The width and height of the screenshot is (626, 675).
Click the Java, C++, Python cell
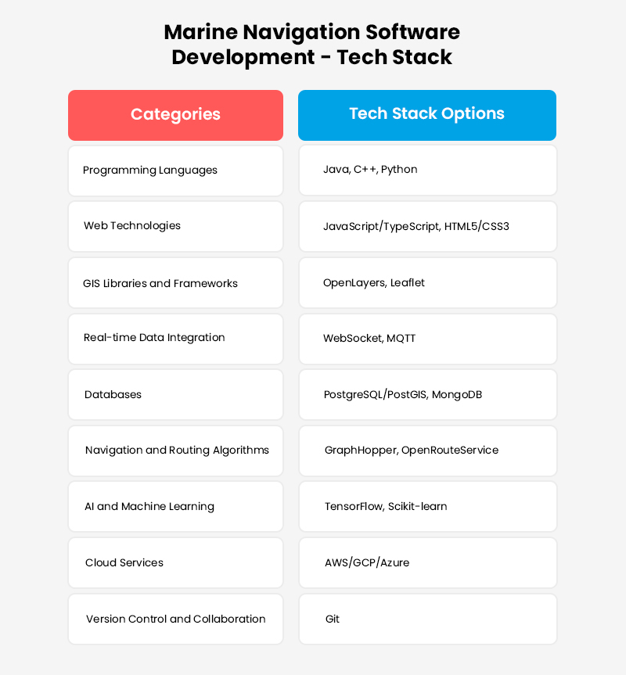point(427,170)
